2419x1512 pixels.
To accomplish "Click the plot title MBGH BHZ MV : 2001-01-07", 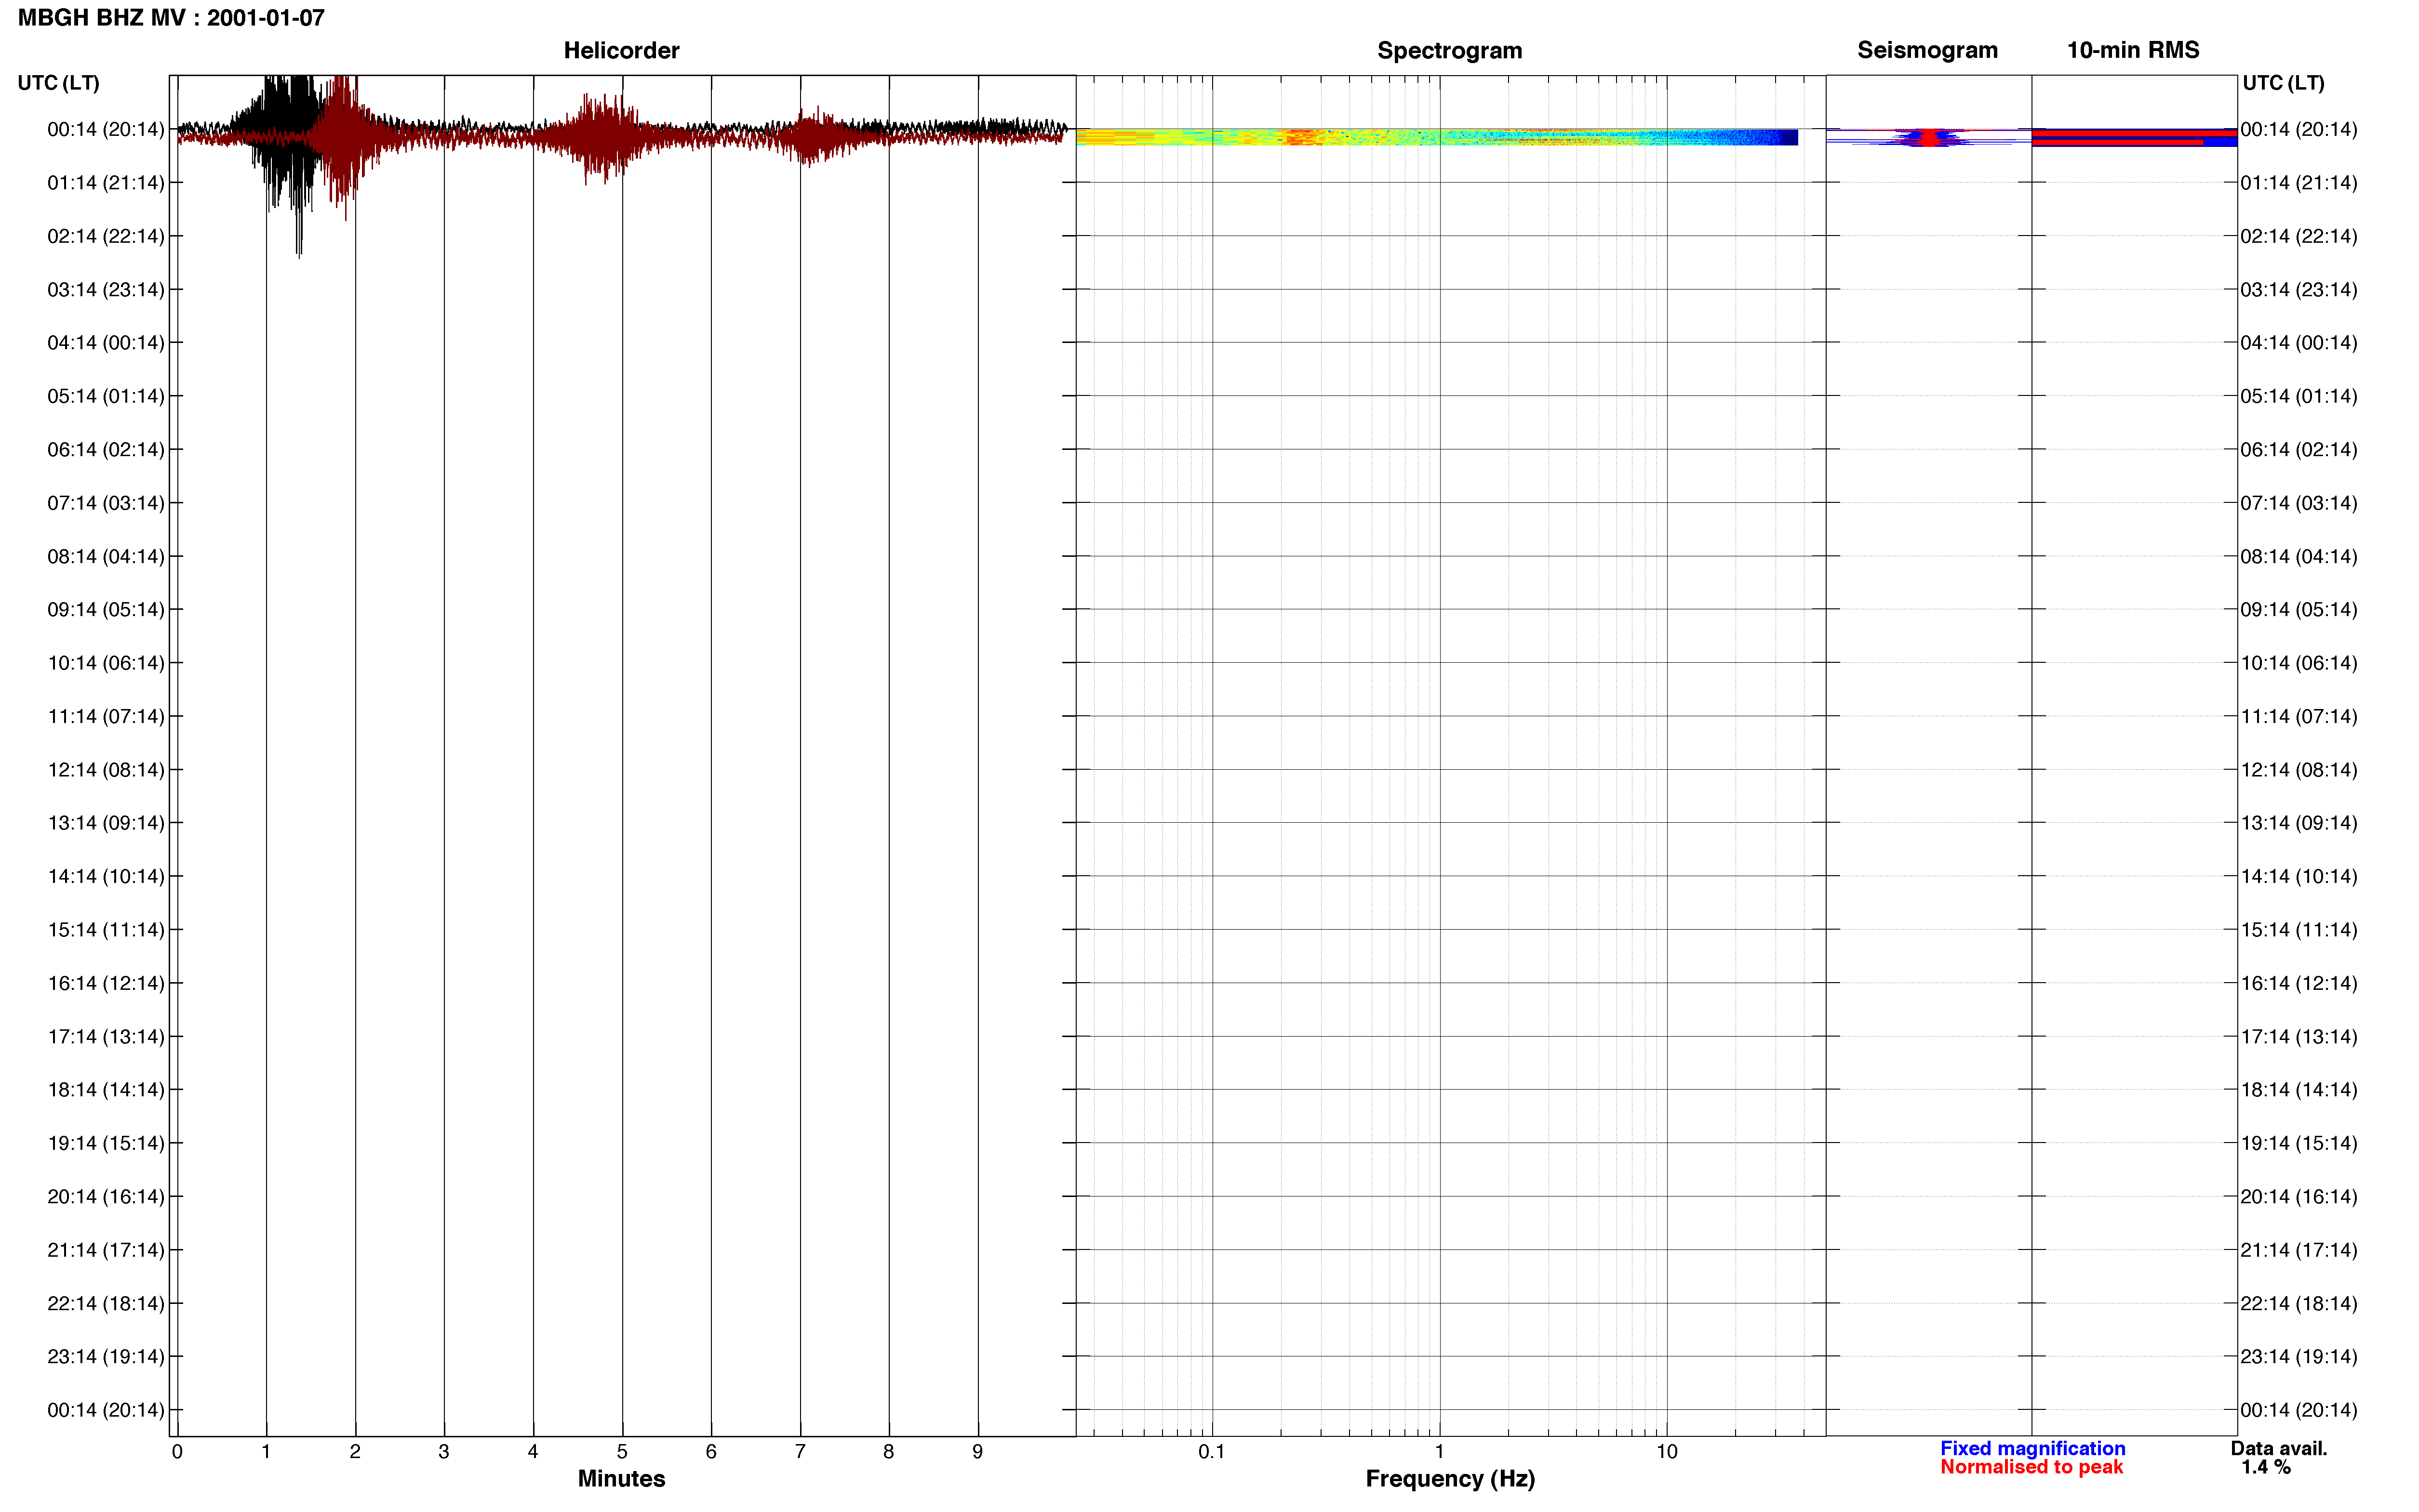I will tap(171, 18).
